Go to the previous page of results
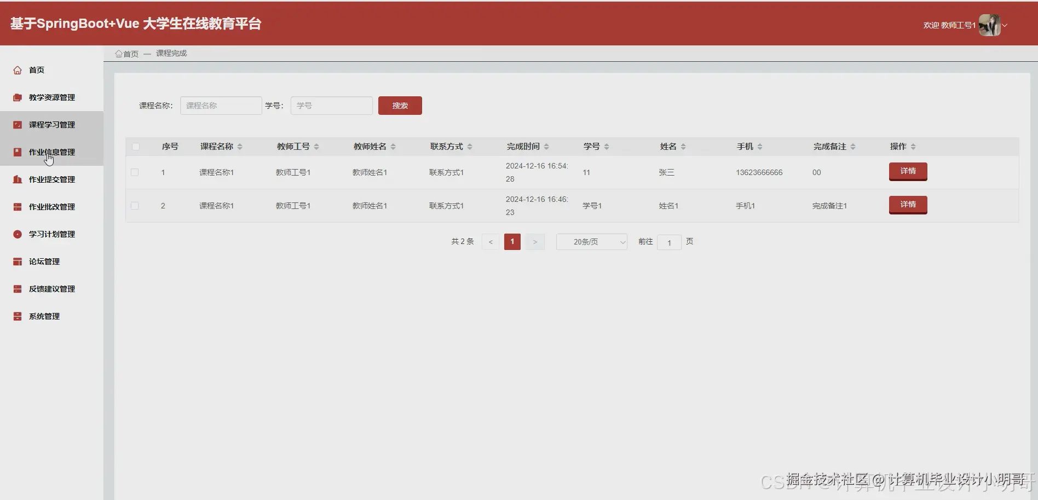The width and height of the screenshot is (1038, 500). pyautogui.click(x=491, y=242)
